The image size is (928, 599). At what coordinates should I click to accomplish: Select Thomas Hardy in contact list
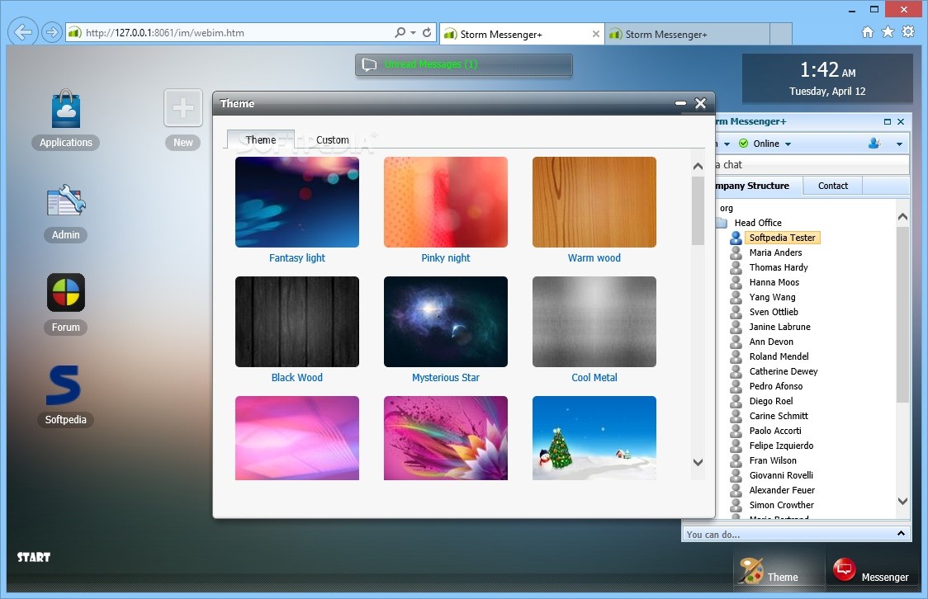point(779,267)
